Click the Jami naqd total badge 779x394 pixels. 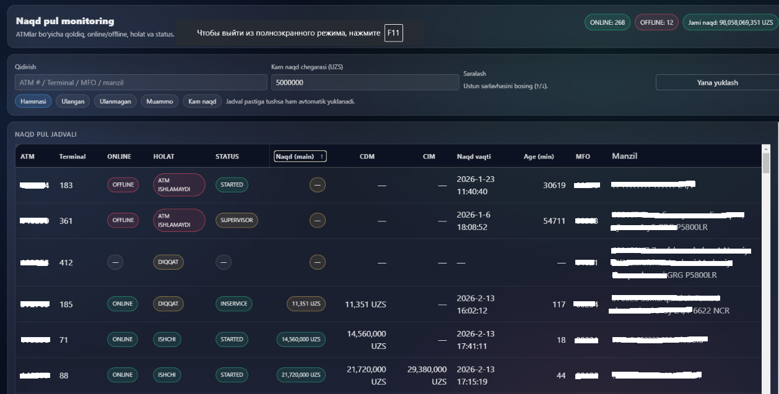click(x=730, y=22)
